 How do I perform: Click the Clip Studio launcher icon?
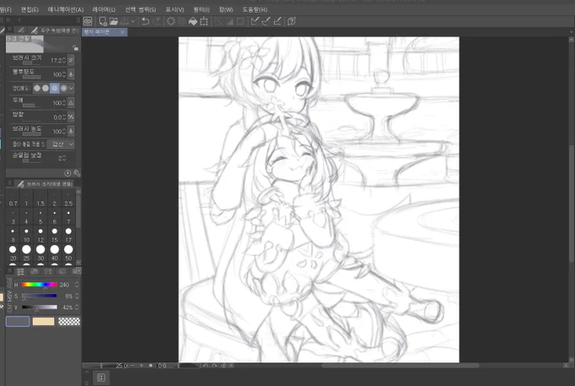coord(88,22)
